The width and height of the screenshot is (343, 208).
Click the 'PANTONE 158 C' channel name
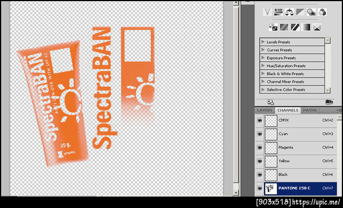(294, 188)
